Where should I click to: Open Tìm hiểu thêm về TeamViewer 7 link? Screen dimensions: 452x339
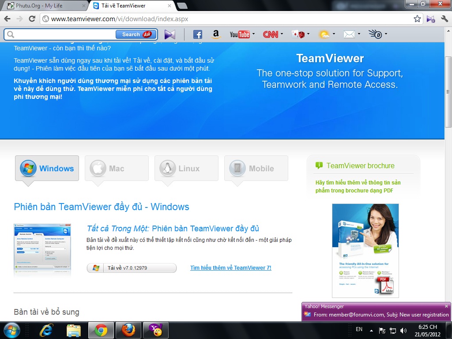[x=230, y=268]
